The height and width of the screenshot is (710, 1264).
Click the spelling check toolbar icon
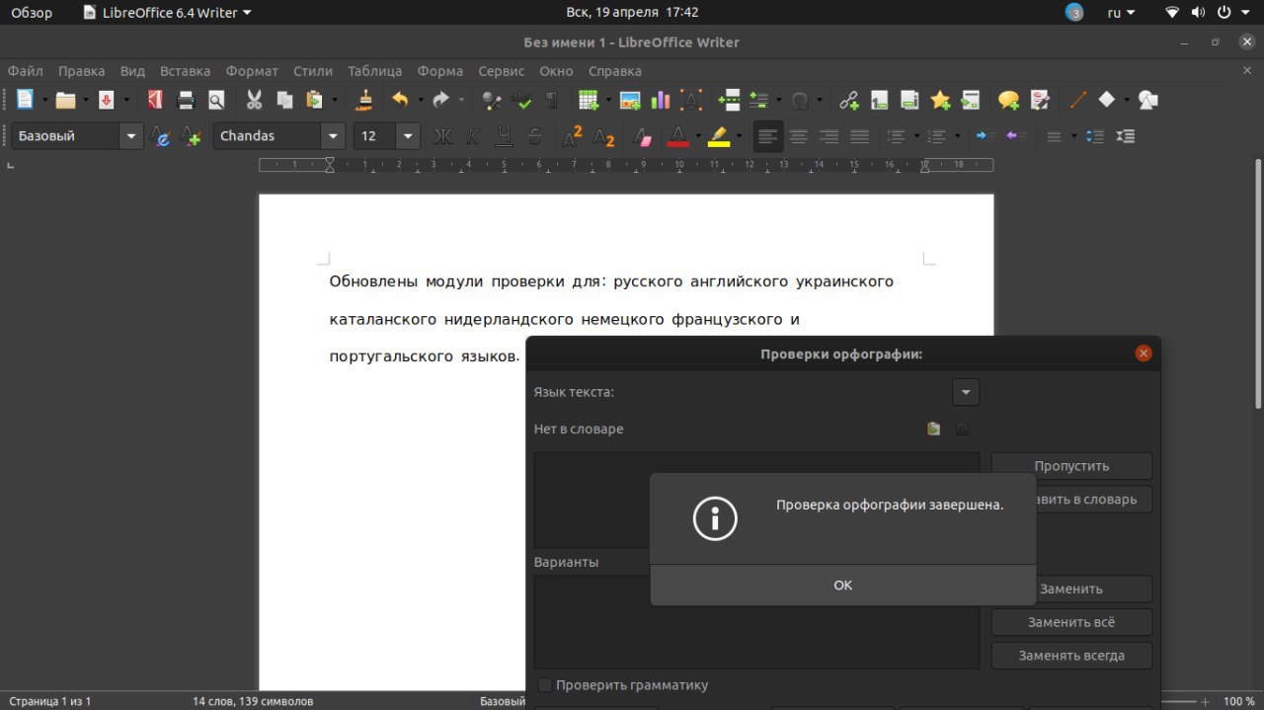pyautogui.click(x=521, y=100)
